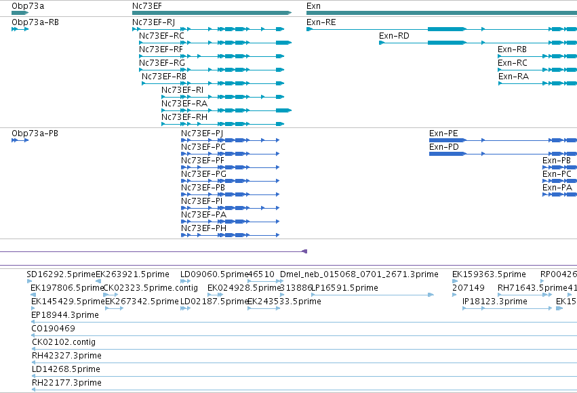
Task: Click the Nc73EF-RA transcript label
Action: click(x=184, y=104)
